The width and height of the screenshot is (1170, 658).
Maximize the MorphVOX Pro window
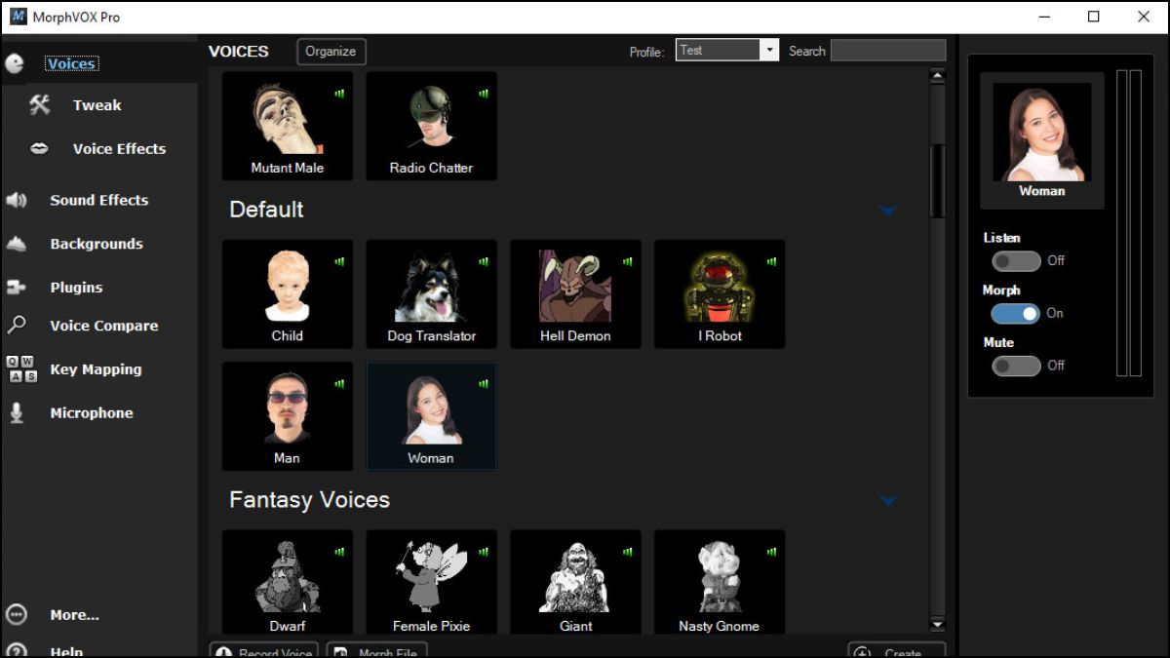[x=1094, y=17]
